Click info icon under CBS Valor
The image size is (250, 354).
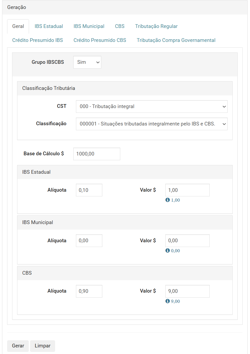pyautogui.click(x=167, y=301)
